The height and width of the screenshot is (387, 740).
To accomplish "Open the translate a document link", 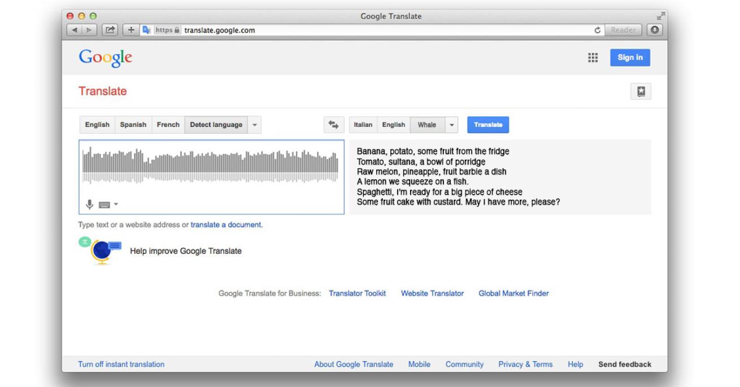I will [x=226, y=225].
